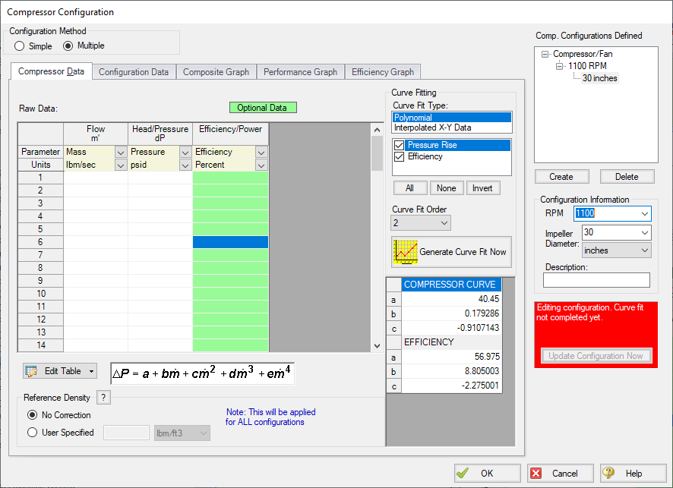Click the red X Cancel icon

click(x=536, y=473)
